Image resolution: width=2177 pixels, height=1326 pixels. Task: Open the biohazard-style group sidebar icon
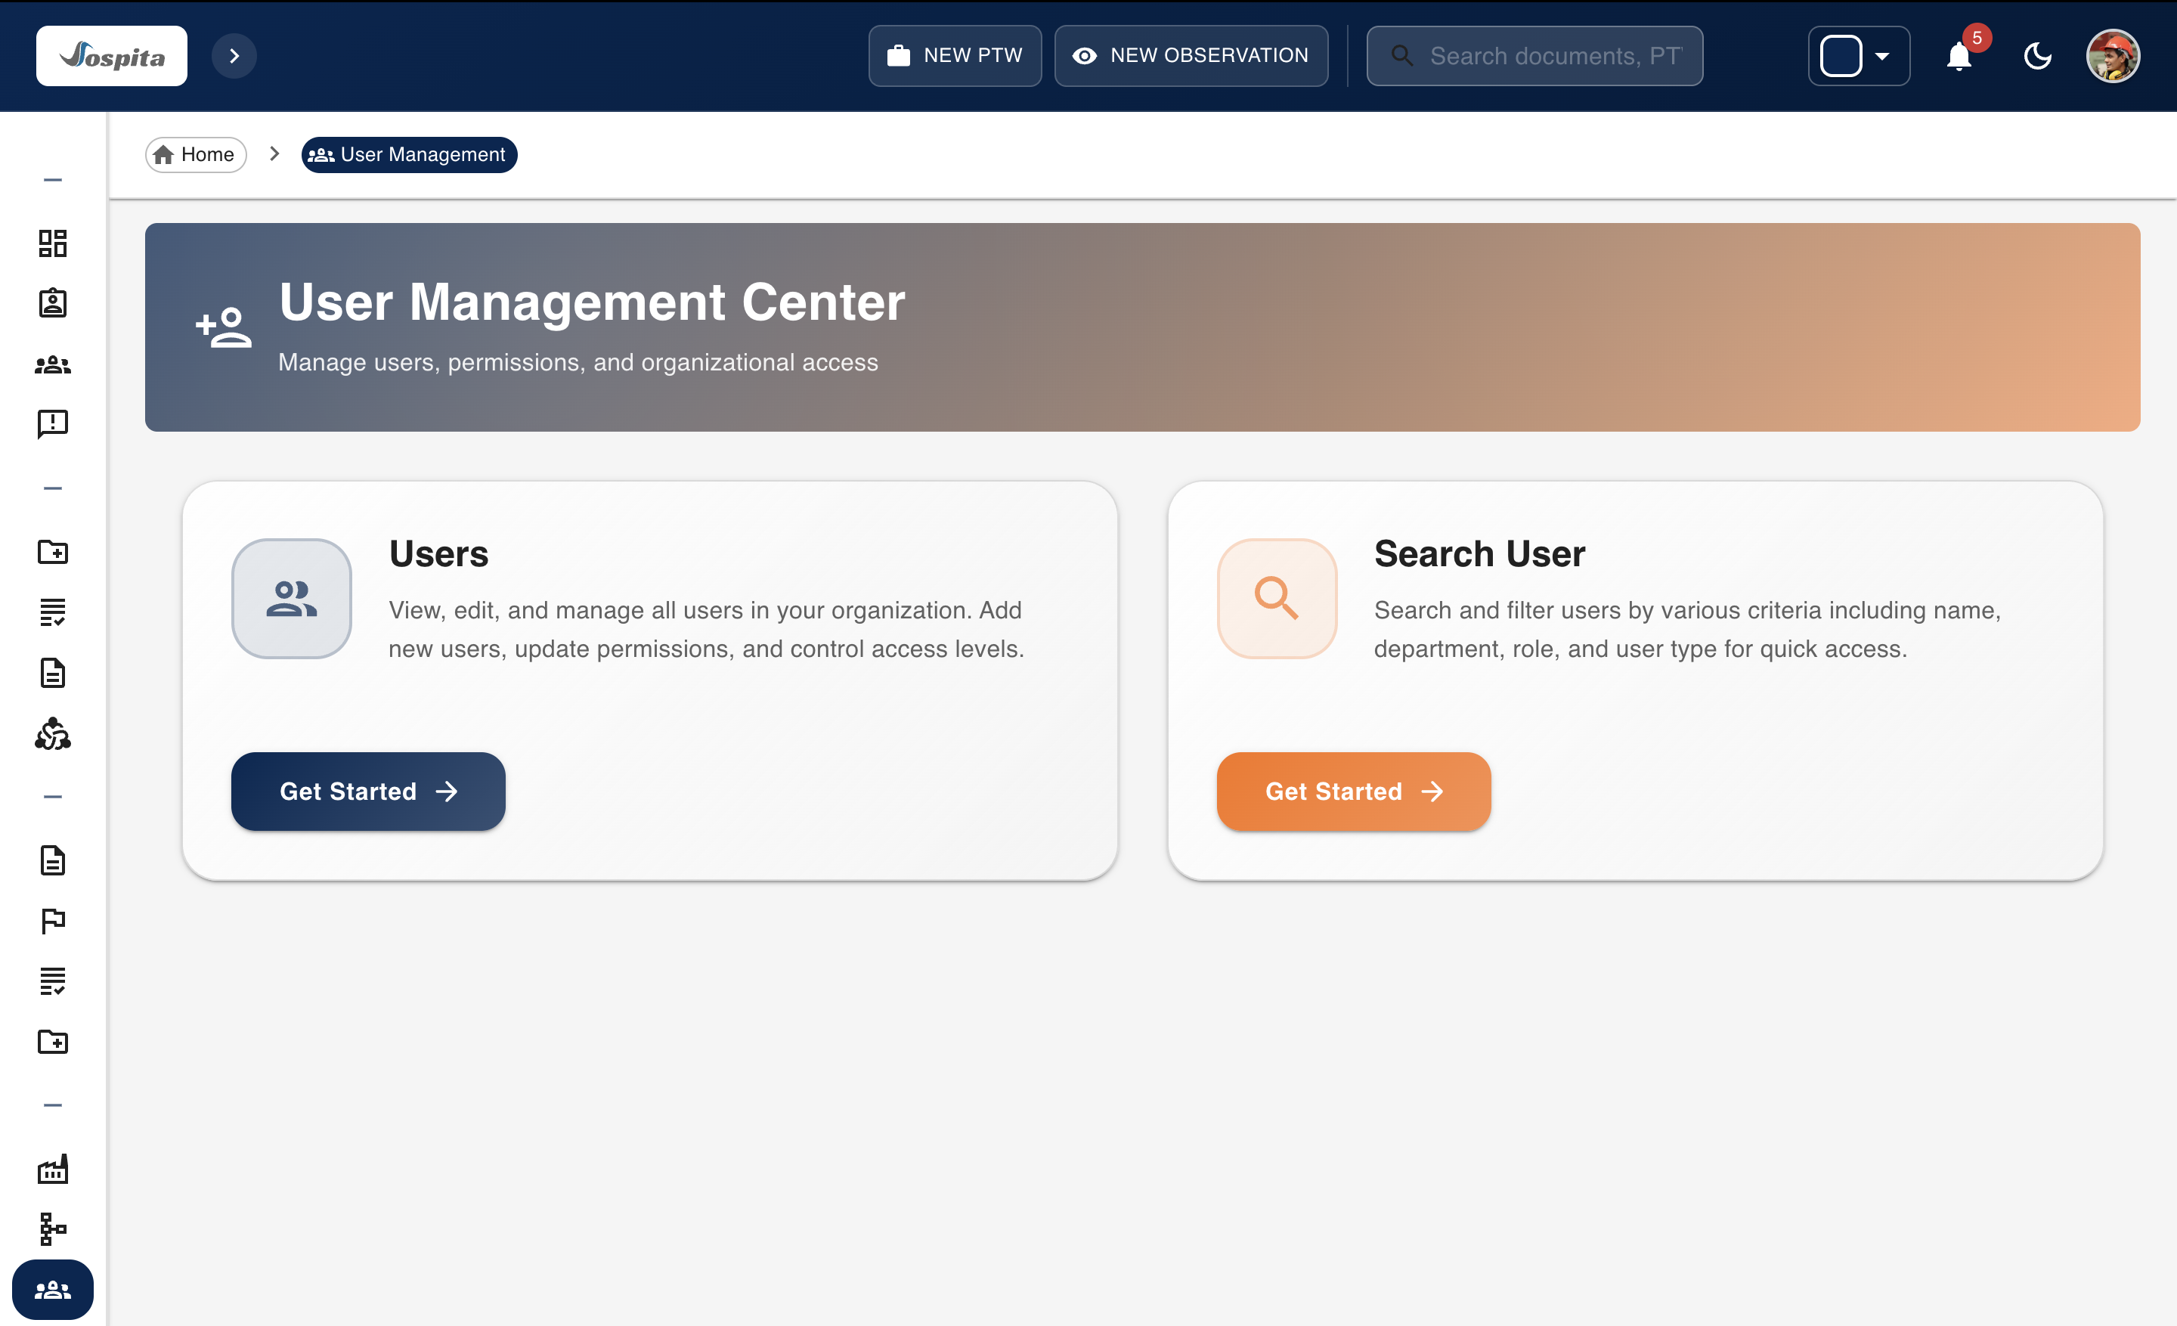tap(53, 733)
